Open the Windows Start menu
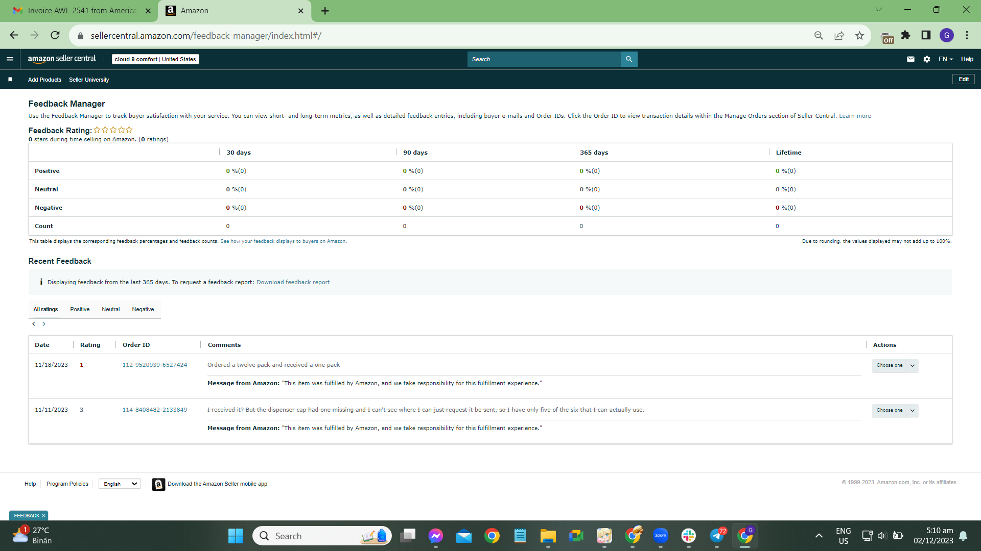 236,536
